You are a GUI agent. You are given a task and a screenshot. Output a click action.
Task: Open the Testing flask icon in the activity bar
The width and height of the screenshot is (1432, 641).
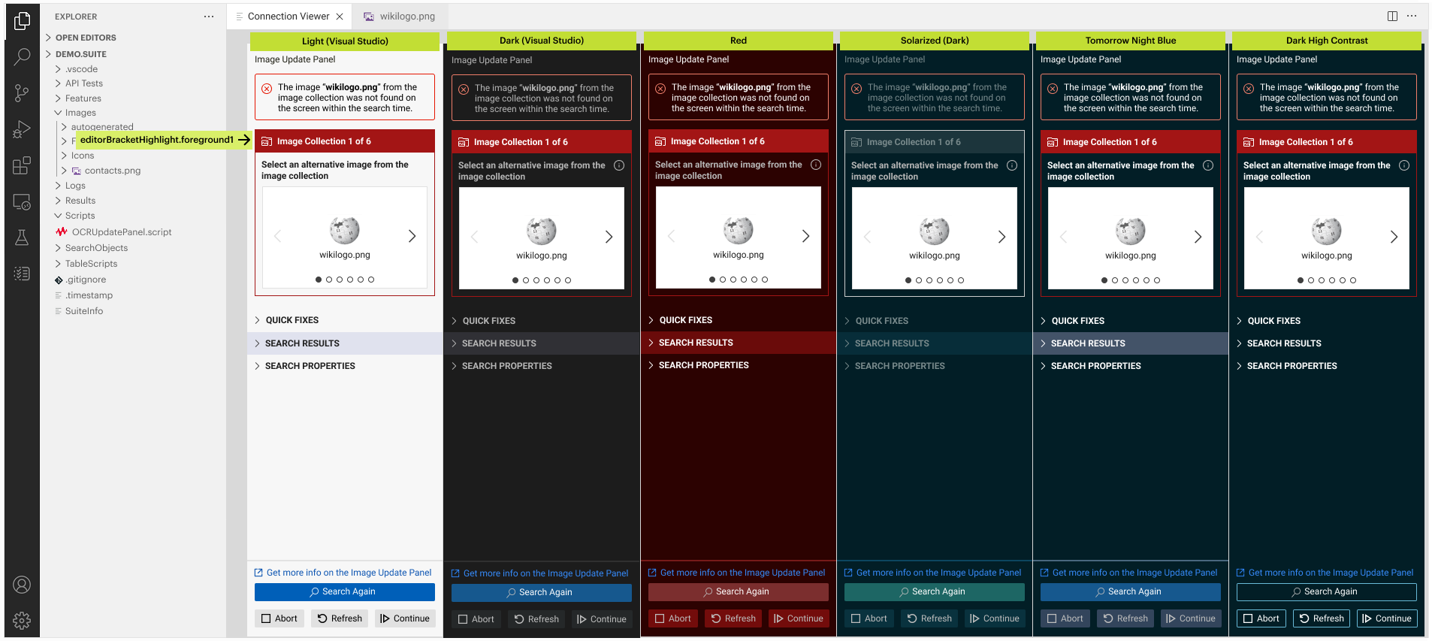(x=22, y=237)
